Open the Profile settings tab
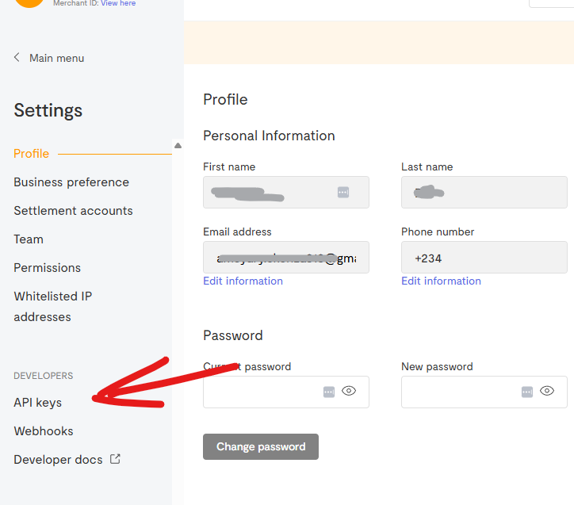The width and height of the screenshot is (574, 505). click(32, 154)
